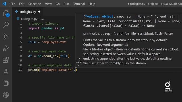Click the '# import library' comment
Screen dimensions: 182x102
pos(43,24)
